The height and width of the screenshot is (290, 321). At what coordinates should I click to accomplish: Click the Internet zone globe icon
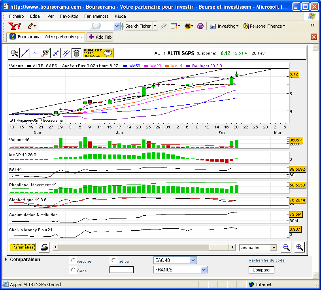point(251,284)
